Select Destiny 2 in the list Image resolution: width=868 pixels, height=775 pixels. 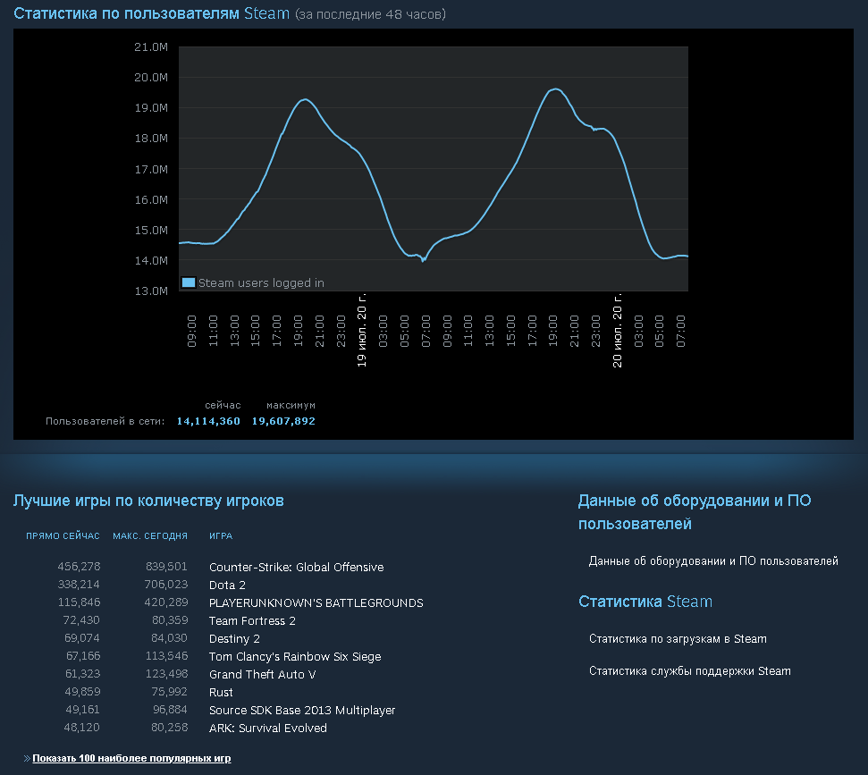point(234,638)
